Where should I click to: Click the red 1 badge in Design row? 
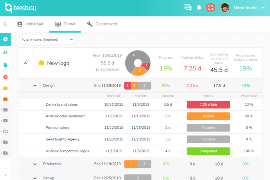tap(128, 86)
